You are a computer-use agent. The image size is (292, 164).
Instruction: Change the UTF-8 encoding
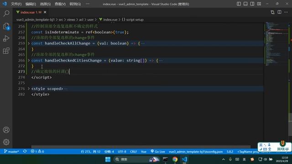tap(122, 152)
